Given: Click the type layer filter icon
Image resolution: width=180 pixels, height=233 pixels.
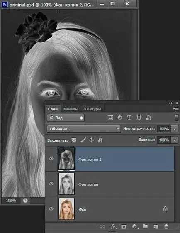Looking at the screenshot, I should click(x=129, y=118).
